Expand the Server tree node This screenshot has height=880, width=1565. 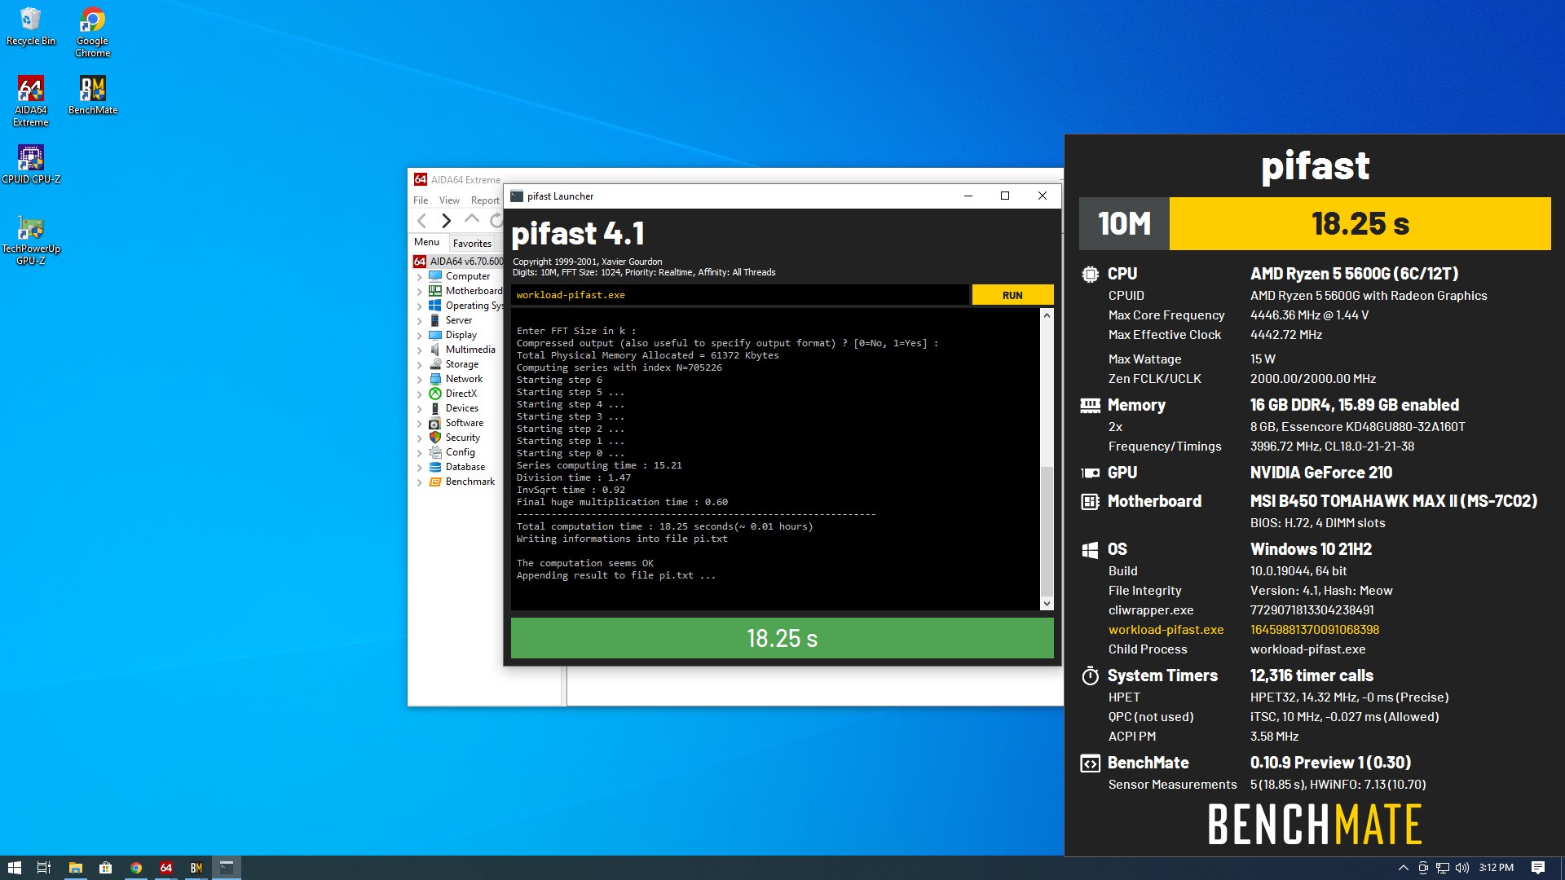click(420, 321)
